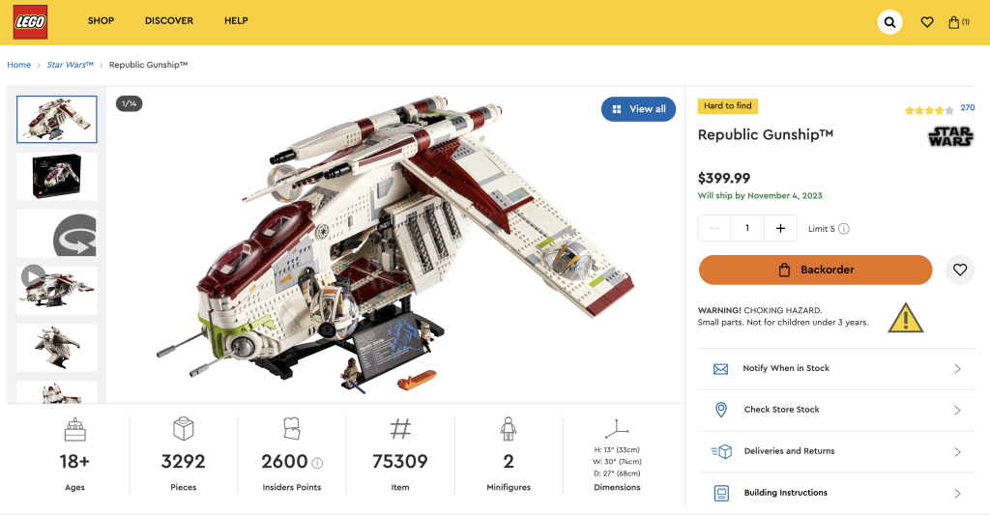This screenshot has height=515, width=990.
Task: Click the Insiders Points info icon
Action: pos(317,463)
